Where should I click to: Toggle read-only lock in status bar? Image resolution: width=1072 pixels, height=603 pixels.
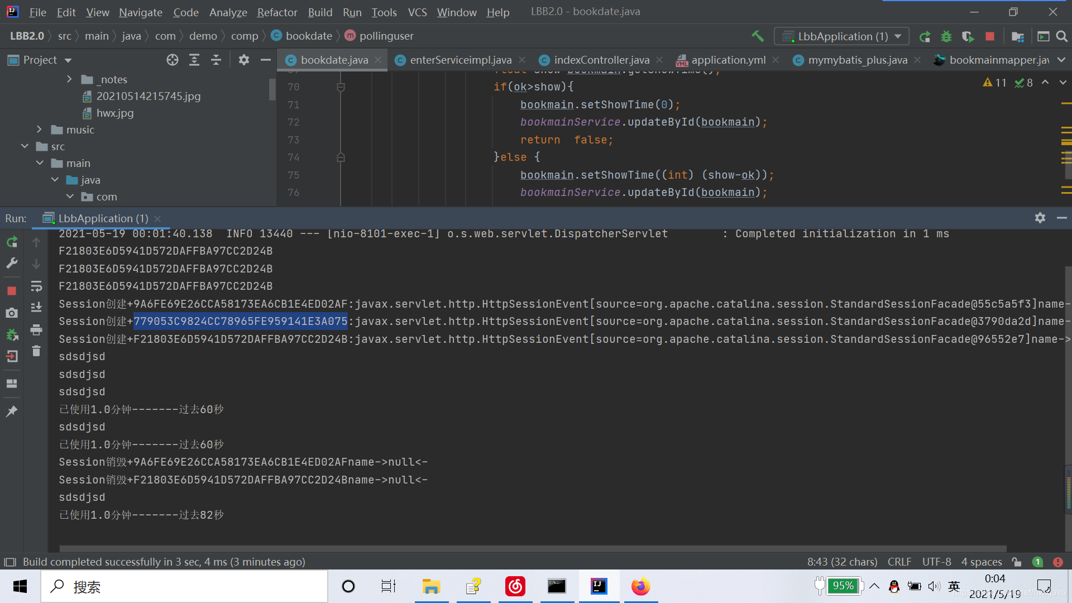[1017, 562]
